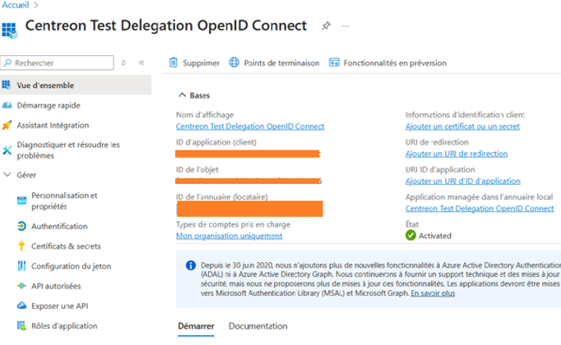The width and height of the screenshot is (561, 345).
Task: Click the app registration icon beside the title
Action: point(9,30)
